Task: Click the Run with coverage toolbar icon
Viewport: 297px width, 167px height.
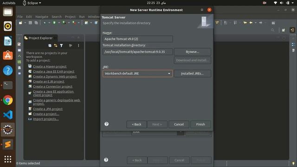Action: [64, 23]
